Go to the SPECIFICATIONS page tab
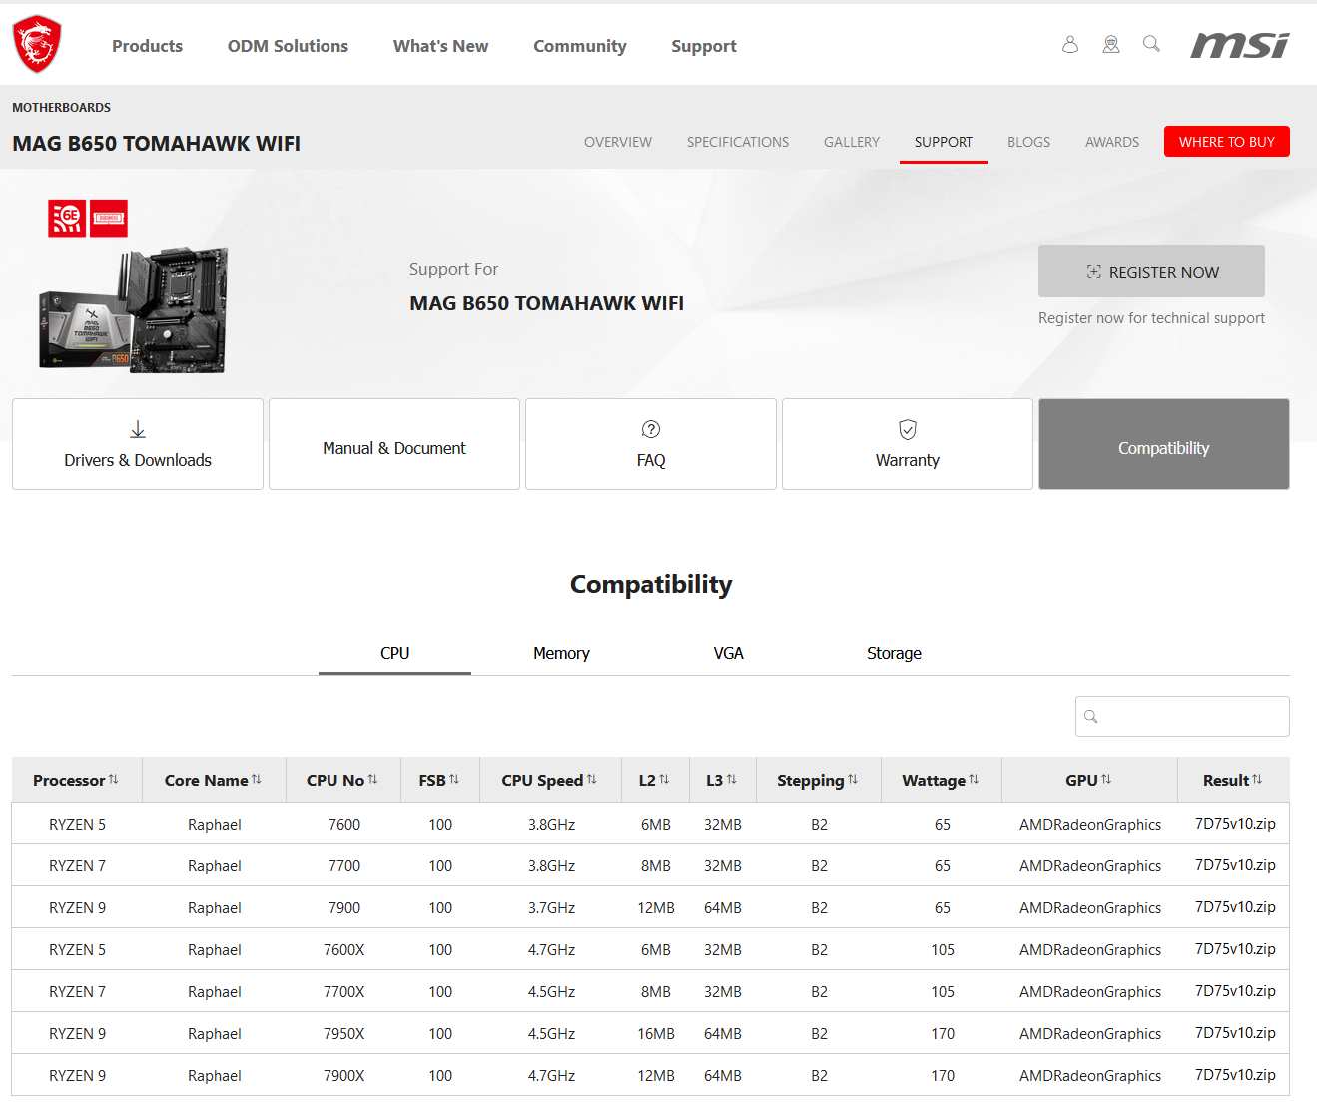Screen dimensions: 1317x1112 coord(737,142)
